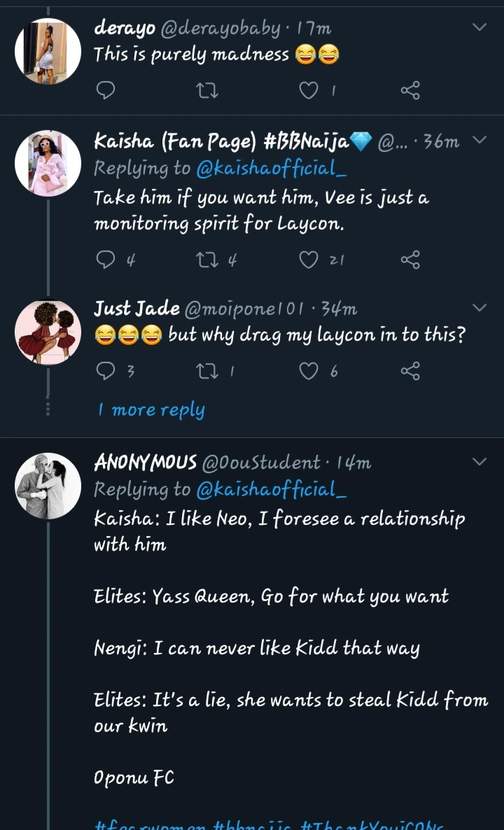Share derayo's tweet

410,90
